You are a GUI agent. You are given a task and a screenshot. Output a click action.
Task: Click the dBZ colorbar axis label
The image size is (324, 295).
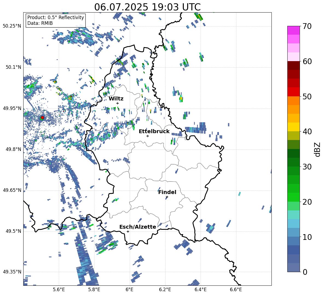click(318, 149)
